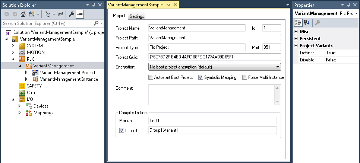
Task: Enable Force Multi Instance checkbox
Action: tap(244, 77)
